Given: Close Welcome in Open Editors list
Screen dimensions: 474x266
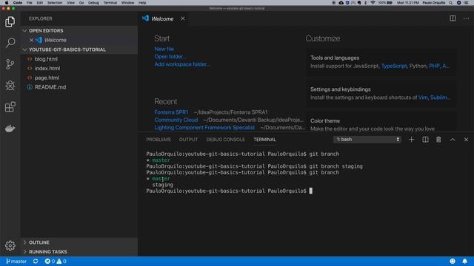Looking at the screenshot, I should 31,40.
